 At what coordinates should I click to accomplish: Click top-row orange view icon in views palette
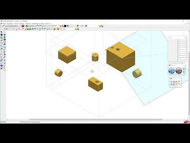point(177,82)
